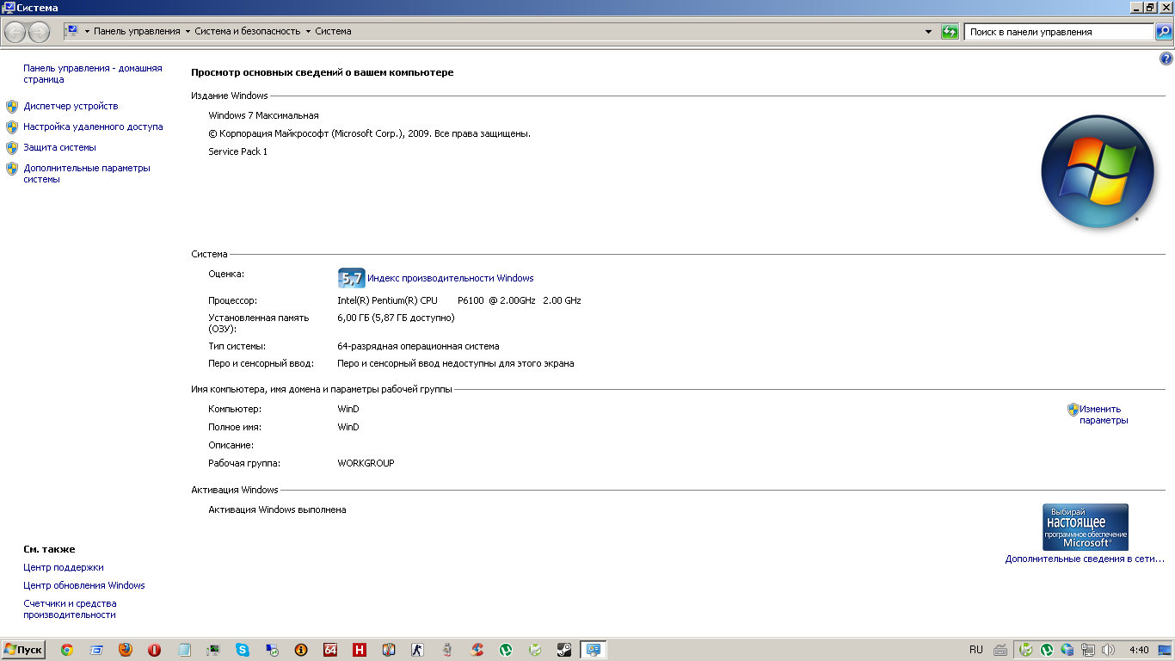
Task: Click the shield icon beside Настройка удаленного доступа
Action: 12,127
